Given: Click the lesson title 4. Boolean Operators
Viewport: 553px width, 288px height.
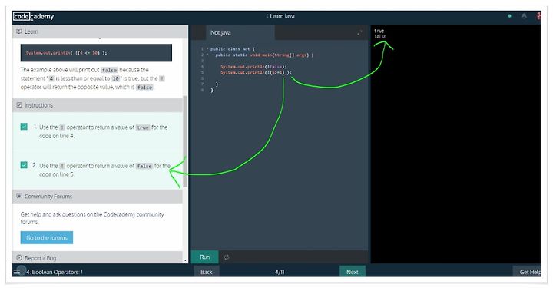Looking at the screenshot, I should pos(55,272).
